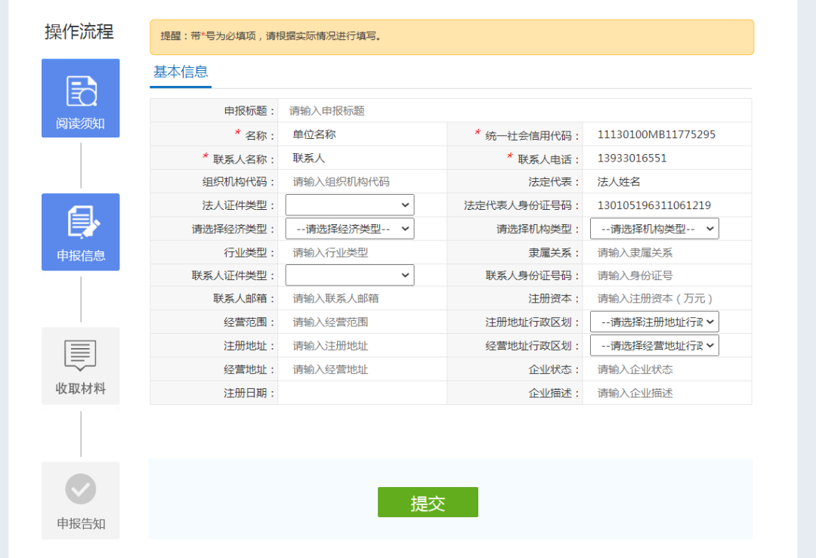816x558 pixels.
Task: Expand the 请选择经济类型 dropdown
Action: click(x=349, y=228)
